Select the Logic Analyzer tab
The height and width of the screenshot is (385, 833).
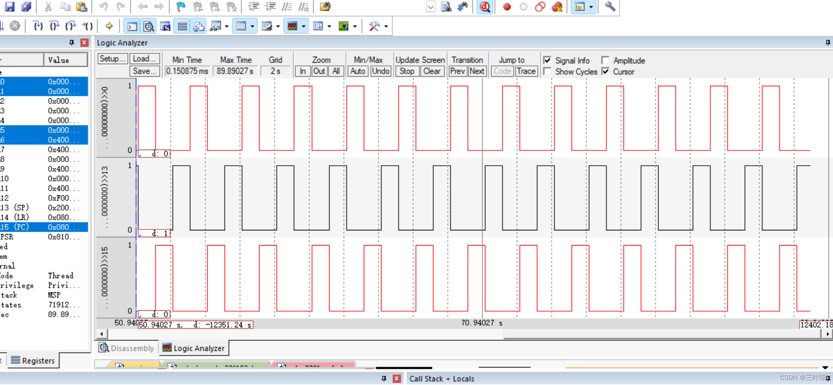click(x=193, y=348)
